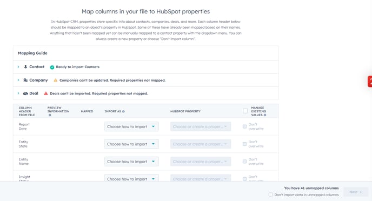The width and height of the screenshot is (372, 201).
Task: Click the Manage Existing Values info icon
Action: coord(265,115)
